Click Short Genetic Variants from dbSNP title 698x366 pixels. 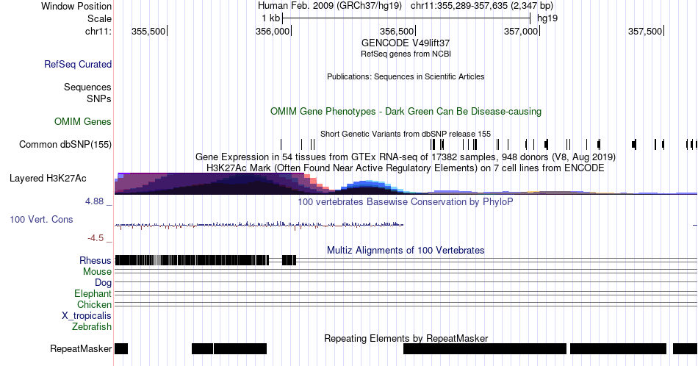click(406, 134)
